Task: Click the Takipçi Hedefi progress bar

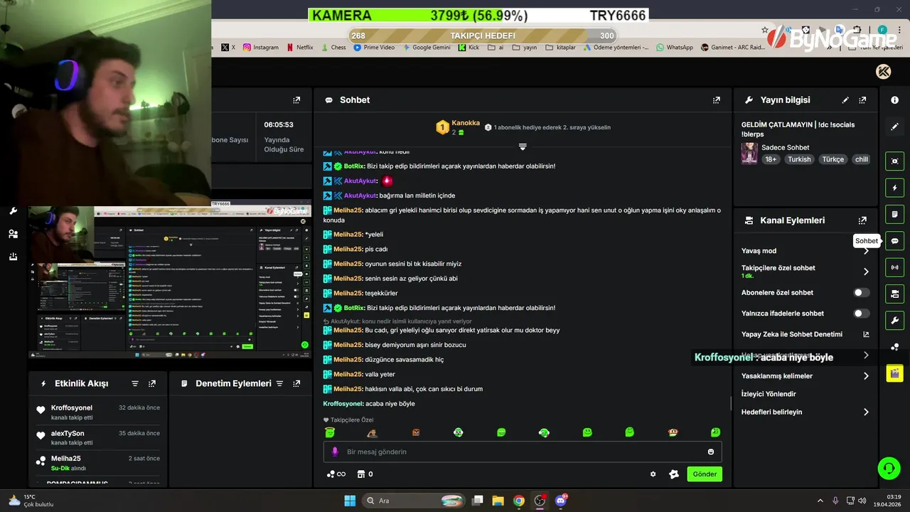Action: coord(483,36)
